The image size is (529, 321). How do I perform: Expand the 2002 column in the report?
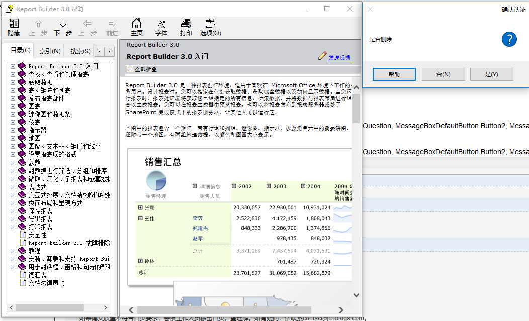[x=234, y=186]
